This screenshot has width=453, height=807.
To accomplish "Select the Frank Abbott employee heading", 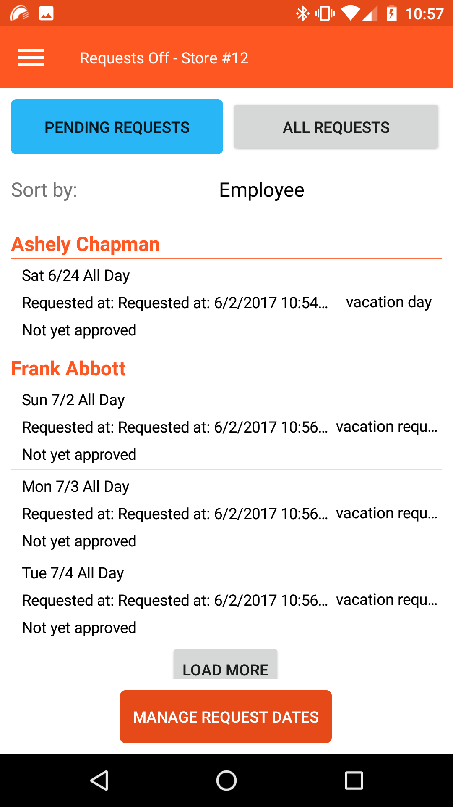I will coord(69,369).
